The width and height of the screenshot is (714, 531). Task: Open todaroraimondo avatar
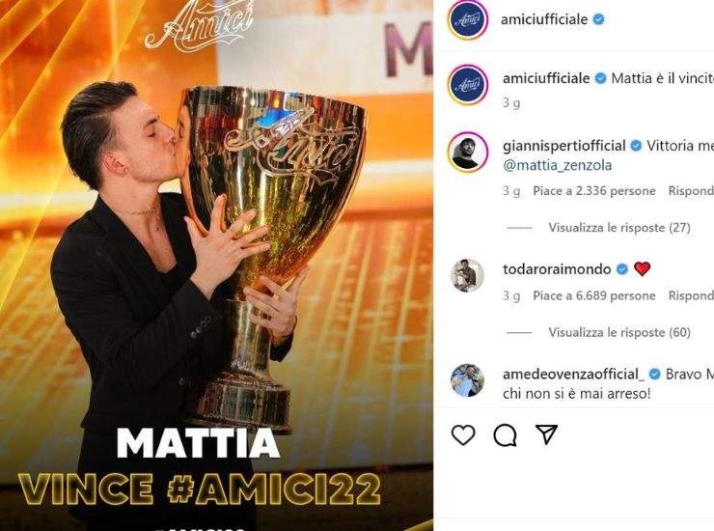tap(468, 275)
